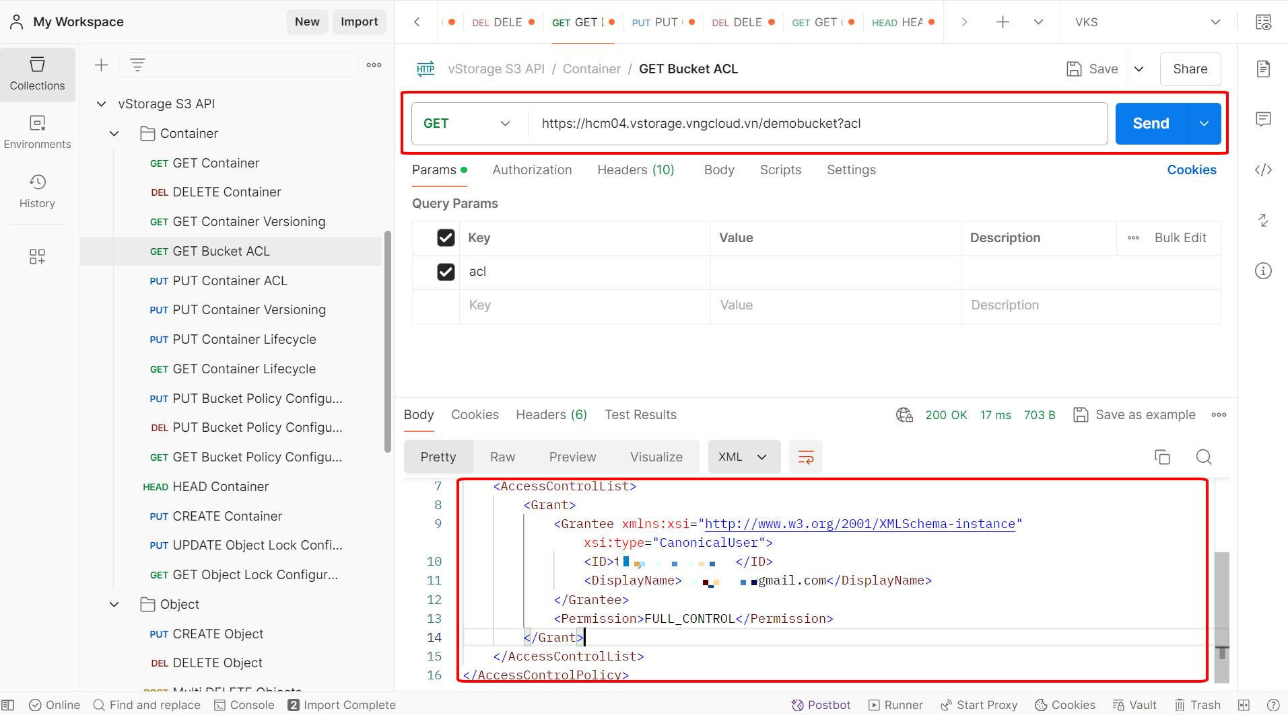Open the Cookies link
The height and width of the screenshot is (715, 1288).
pyautogui.click(x=1191, y=170)
